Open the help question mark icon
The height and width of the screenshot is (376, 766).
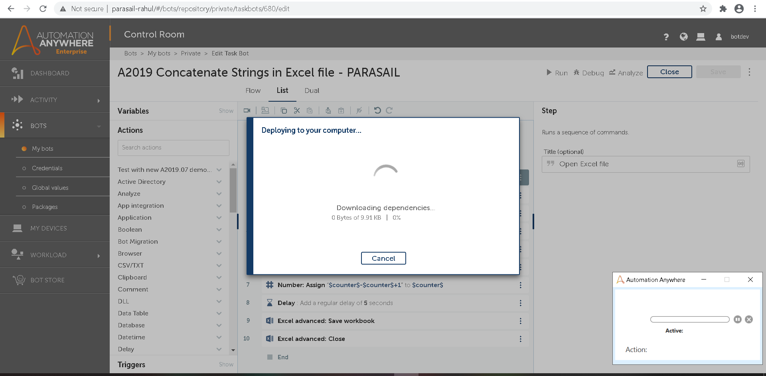pyautogui.click(x=666, y=37)
